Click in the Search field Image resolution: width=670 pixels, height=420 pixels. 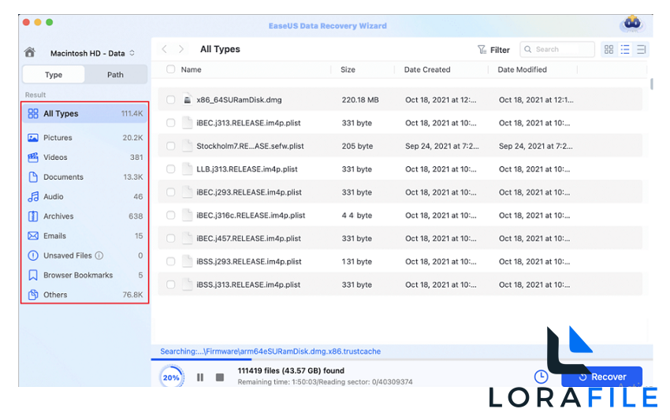point(557,50)
